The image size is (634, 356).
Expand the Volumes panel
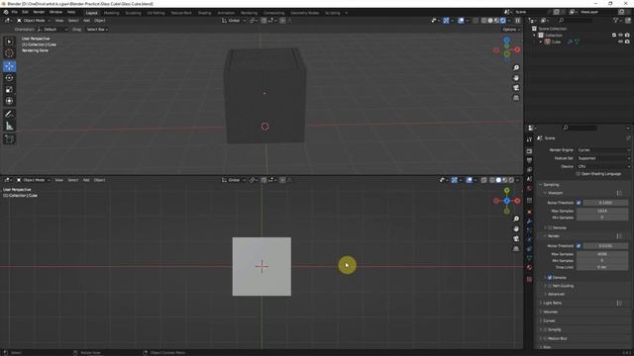click(x=550, y=312)
